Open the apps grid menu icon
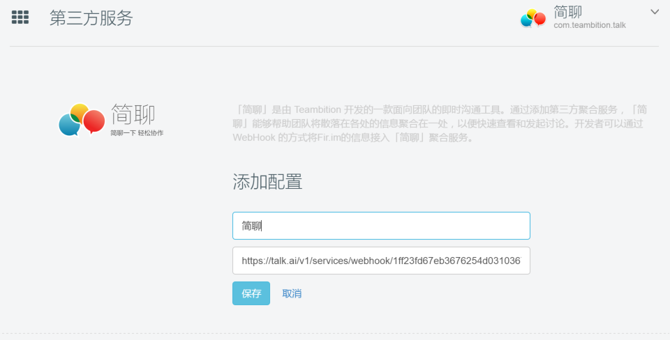Viewport: 670px width, 340px height. (x=20, y=17)
